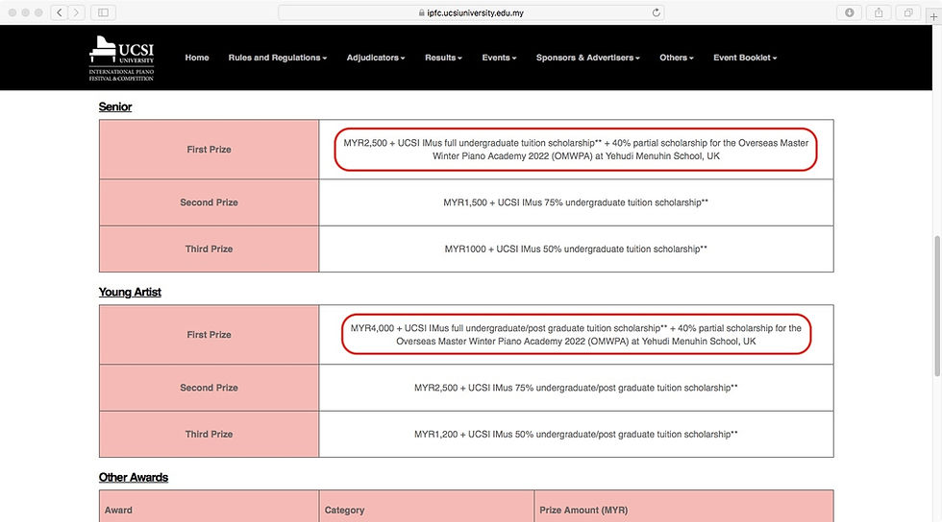942x522 pixels.
Task: Click the vertical page scrollbar thumb
Action: (936, 306)
